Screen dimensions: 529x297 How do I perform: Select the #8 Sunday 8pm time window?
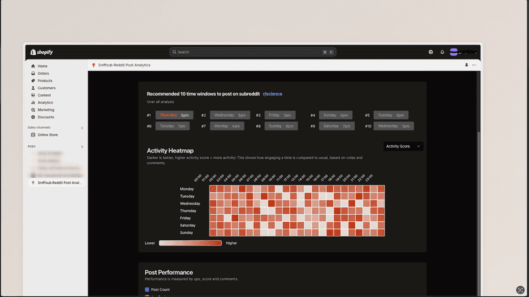[x=280, y=126]
